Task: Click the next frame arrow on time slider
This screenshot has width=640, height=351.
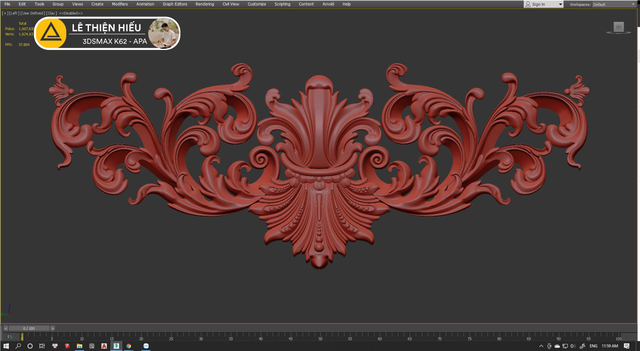Action: [53, 328]
